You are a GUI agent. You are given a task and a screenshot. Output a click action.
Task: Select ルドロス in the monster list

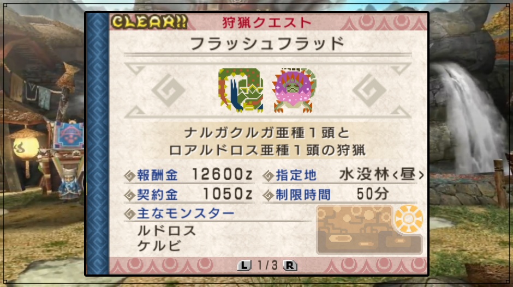click(167, 231)
